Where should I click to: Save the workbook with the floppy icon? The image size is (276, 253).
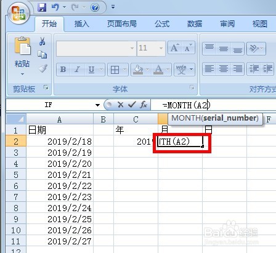(x=42, y=7)
